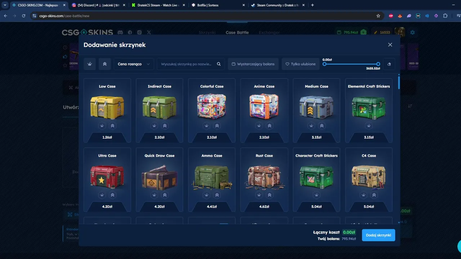The height and width of the screenshot is (259, 461).
Task: Open the browser extensions puzzle icon
Action: pos(445,16)
